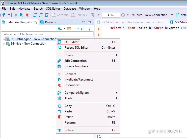Viewport: 187px width, 138px height.
Task: Click the editor-side script file icon with red badge
Action: (99, 136)
